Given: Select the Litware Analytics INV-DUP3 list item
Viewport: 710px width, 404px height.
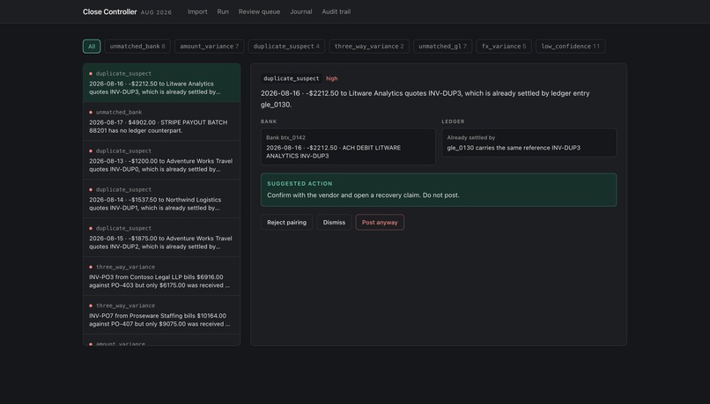Looking at the screenshot, I should [162, 83].
